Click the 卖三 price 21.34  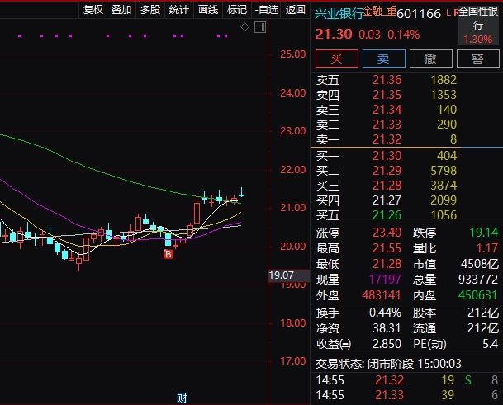coord(387,110)
